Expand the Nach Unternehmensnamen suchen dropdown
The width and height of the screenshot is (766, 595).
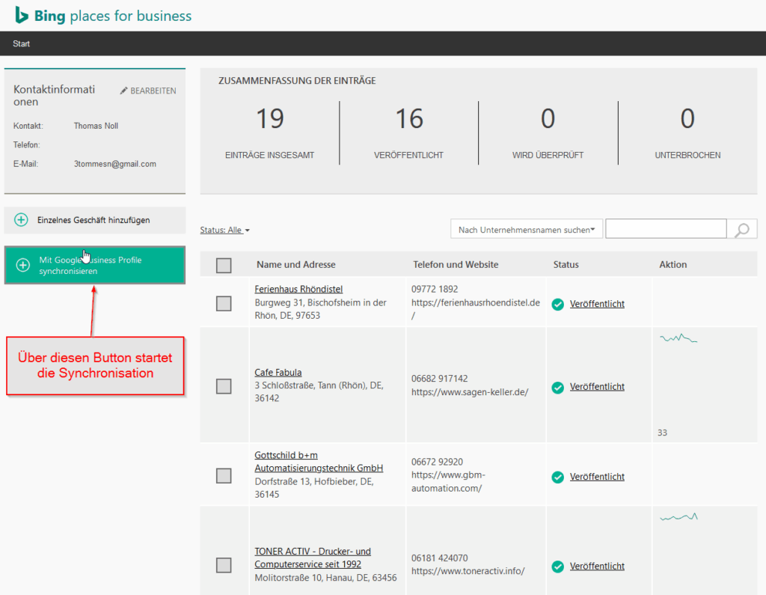(x=526, y=229)
